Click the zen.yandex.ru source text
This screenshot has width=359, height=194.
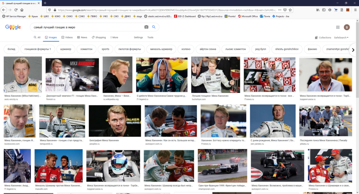click(x=257, y=144)
